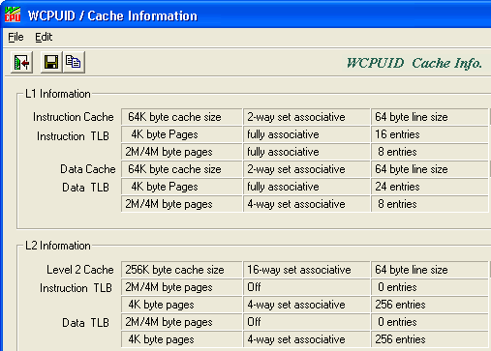This screenshot has height=351, width=491.
Task: Open the File menu
Action: click(x=15, y=37)
